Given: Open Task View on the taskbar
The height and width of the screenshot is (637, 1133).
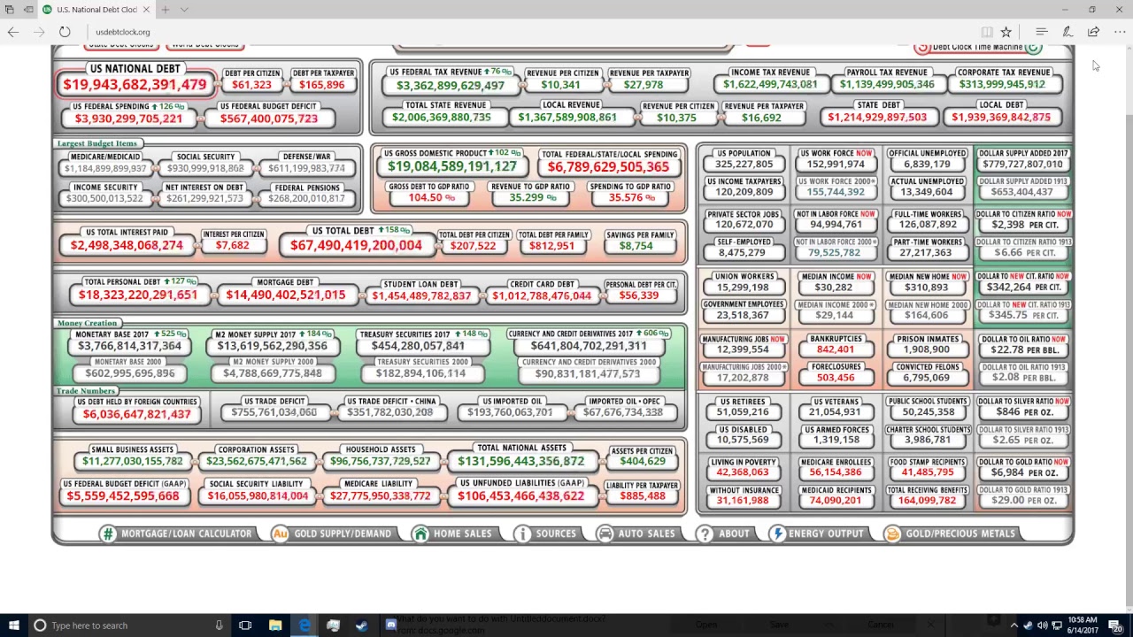Looking at the screenshot, I should coord(245,625).
